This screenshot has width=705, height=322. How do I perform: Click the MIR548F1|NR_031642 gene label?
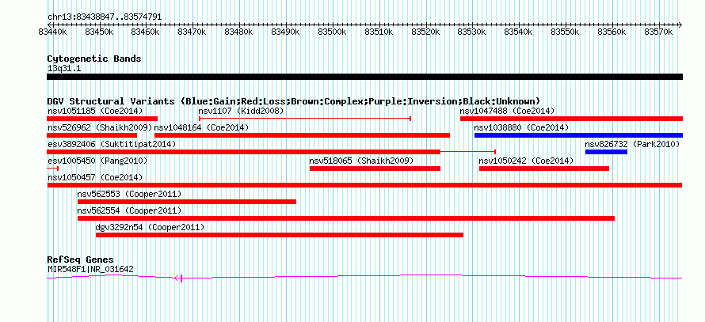click(90, 270)
